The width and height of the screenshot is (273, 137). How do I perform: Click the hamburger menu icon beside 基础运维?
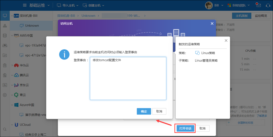click(x=25, y=5)
